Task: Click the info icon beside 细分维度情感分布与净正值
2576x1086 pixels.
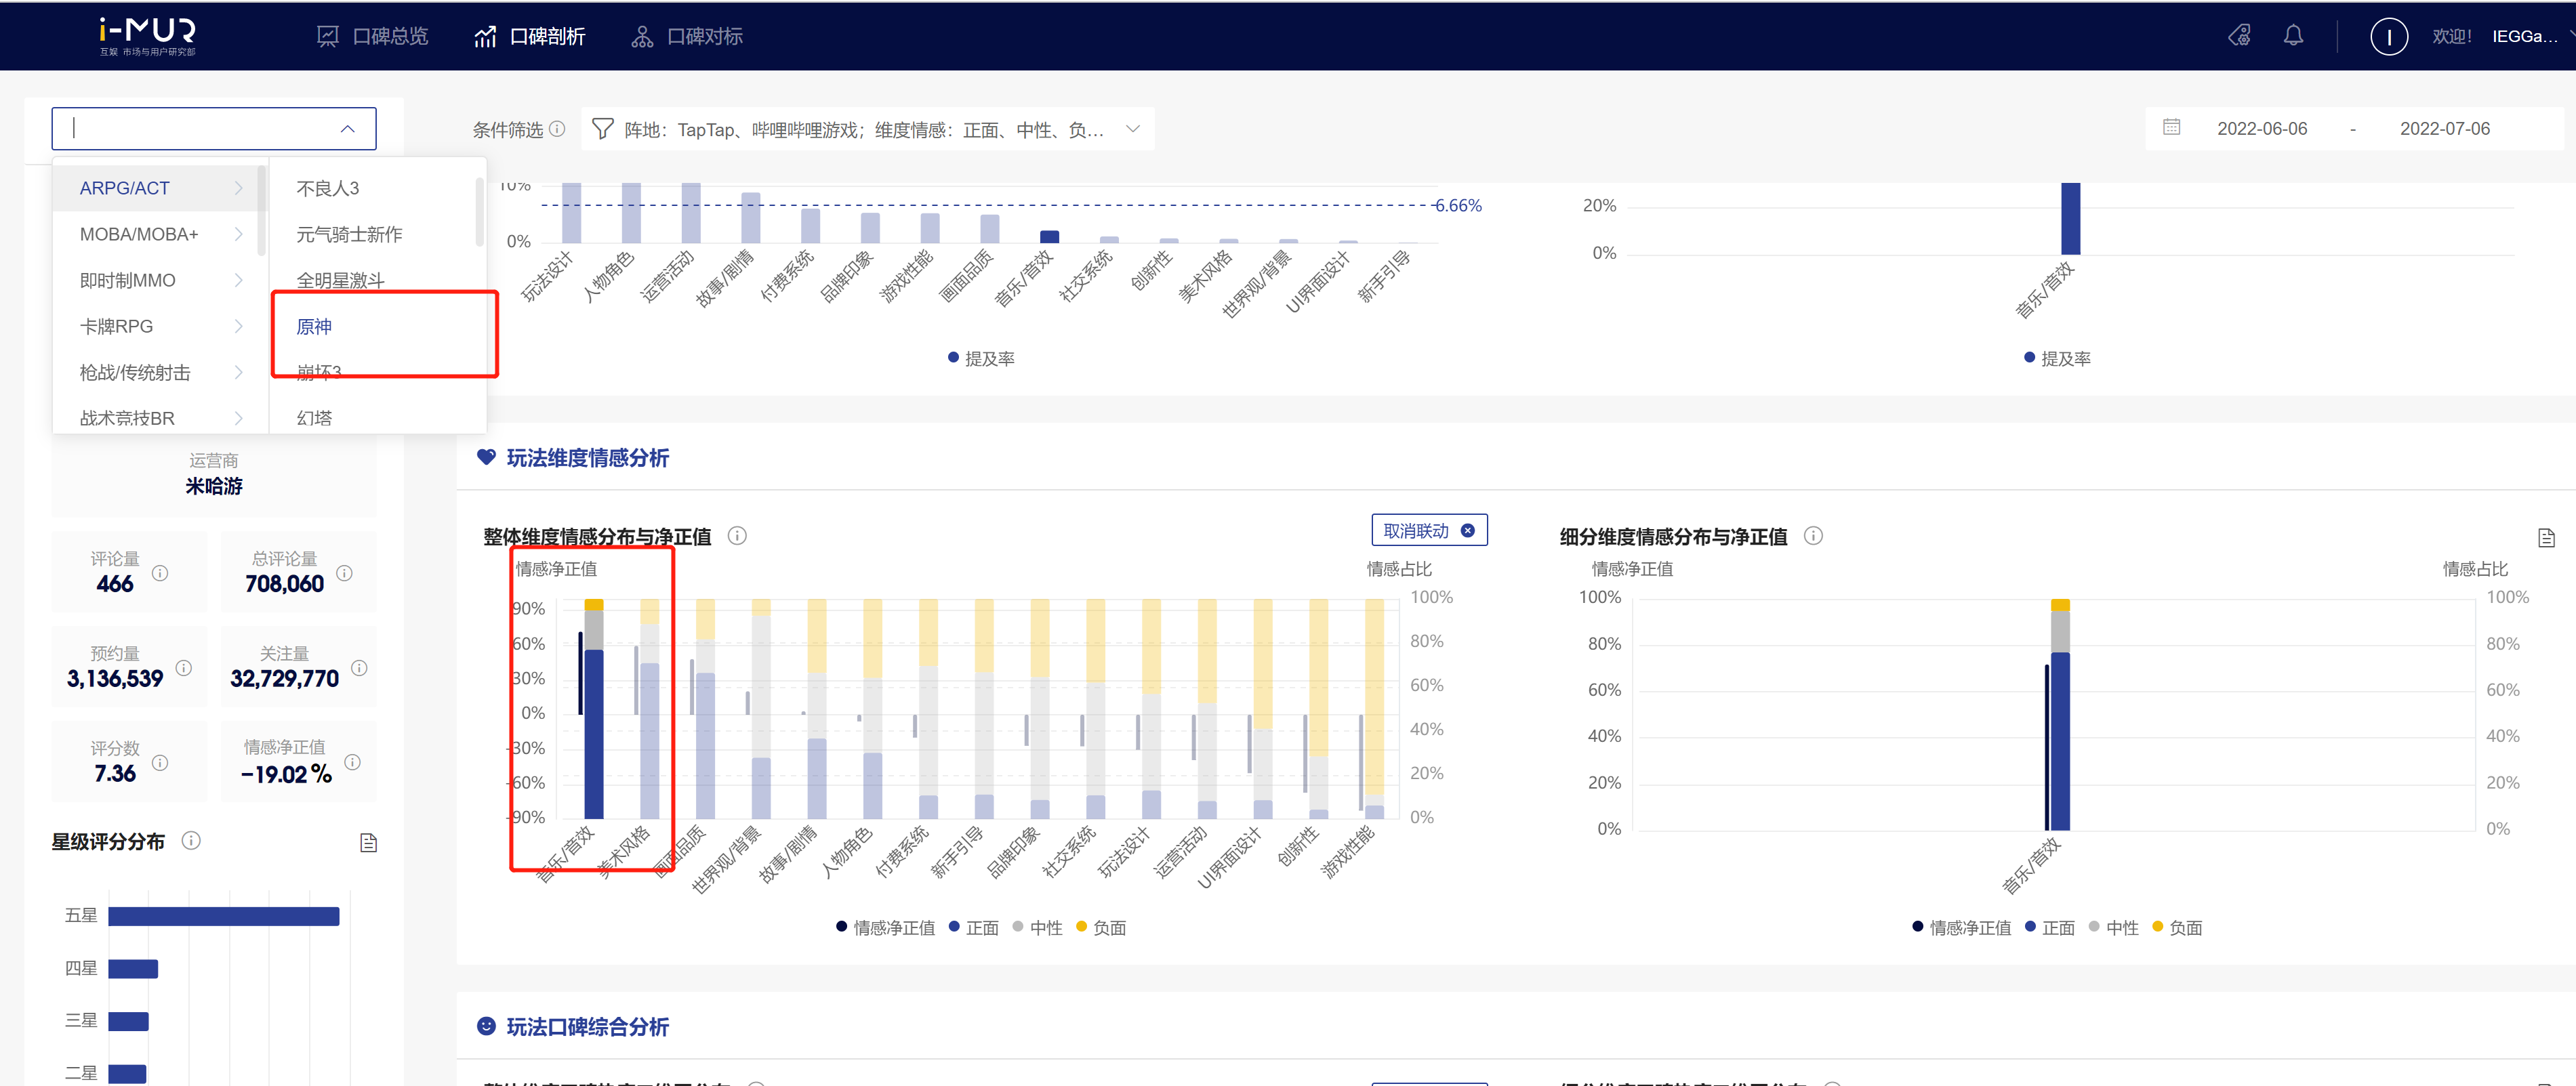Action: pyautogui.click(x=1813, y=536)
